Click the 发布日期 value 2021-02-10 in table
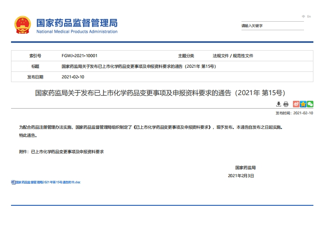The height and width of the screenshot is (229, 324). tap(73, 77)
